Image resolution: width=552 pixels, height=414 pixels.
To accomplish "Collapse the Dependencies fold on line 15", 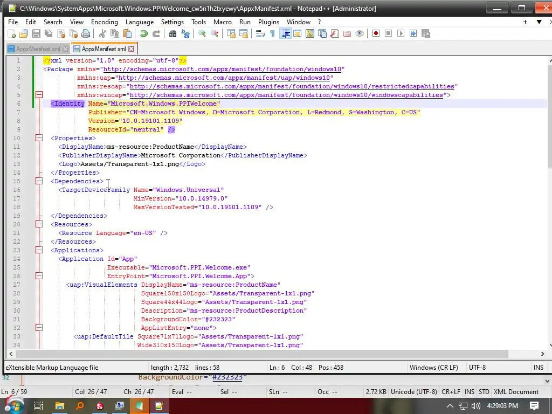I will click(x=39, y=181).
